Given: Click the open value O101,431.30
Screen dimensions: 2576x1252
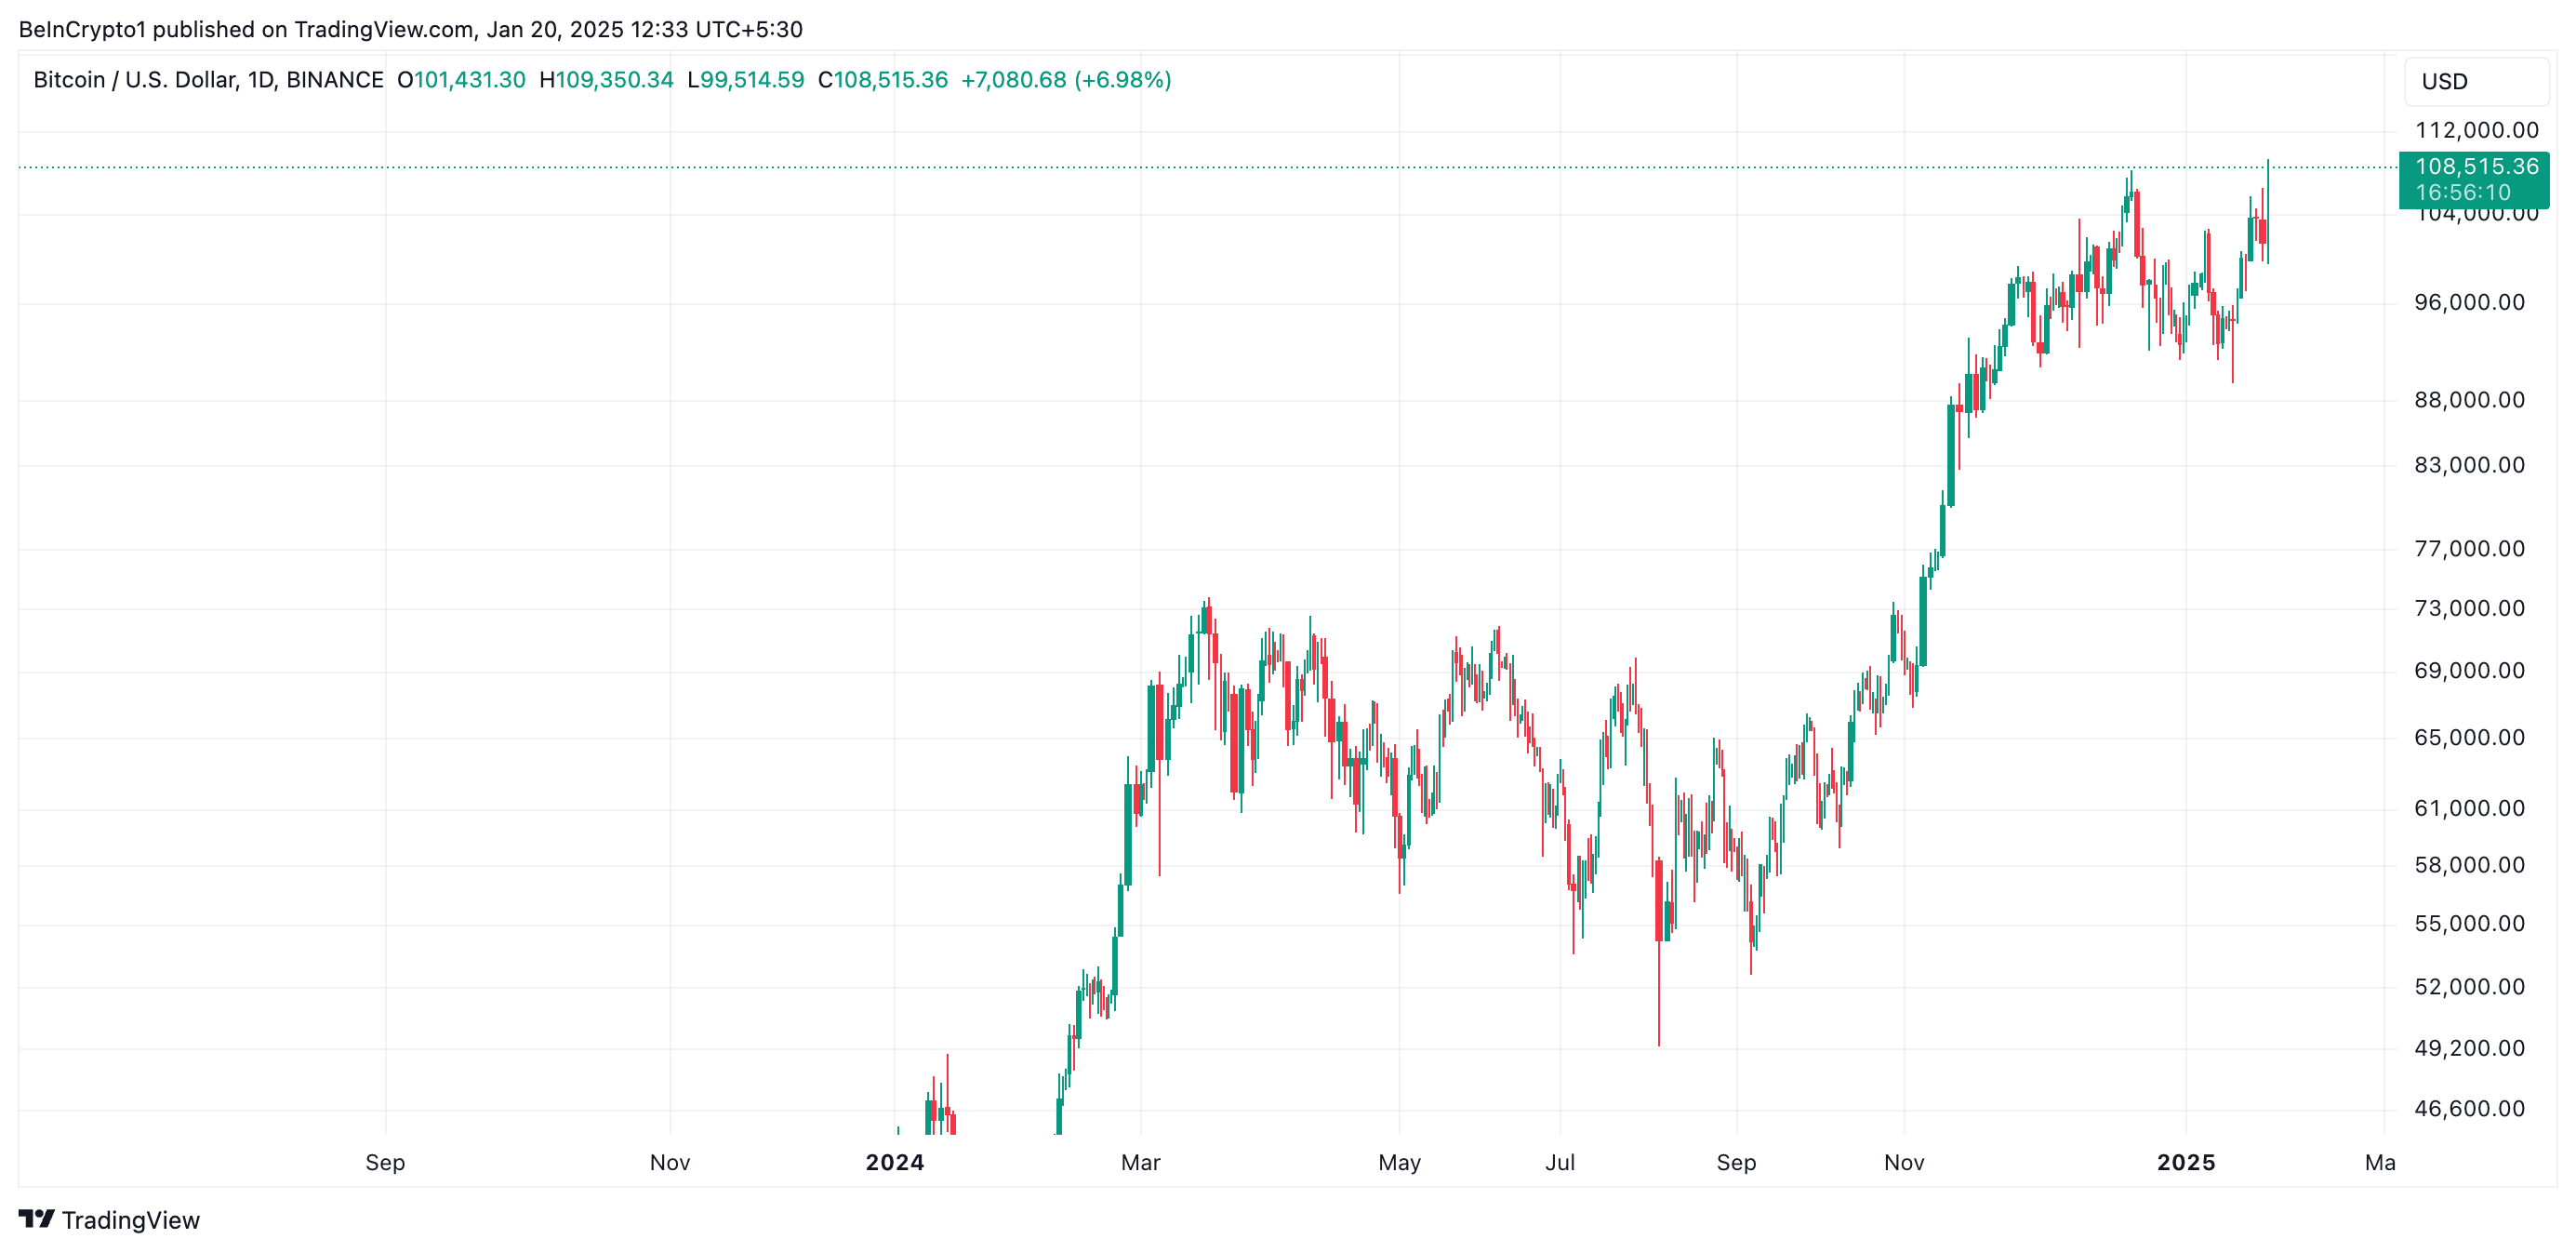Looking at the screenshot, I should click(461, 80).
